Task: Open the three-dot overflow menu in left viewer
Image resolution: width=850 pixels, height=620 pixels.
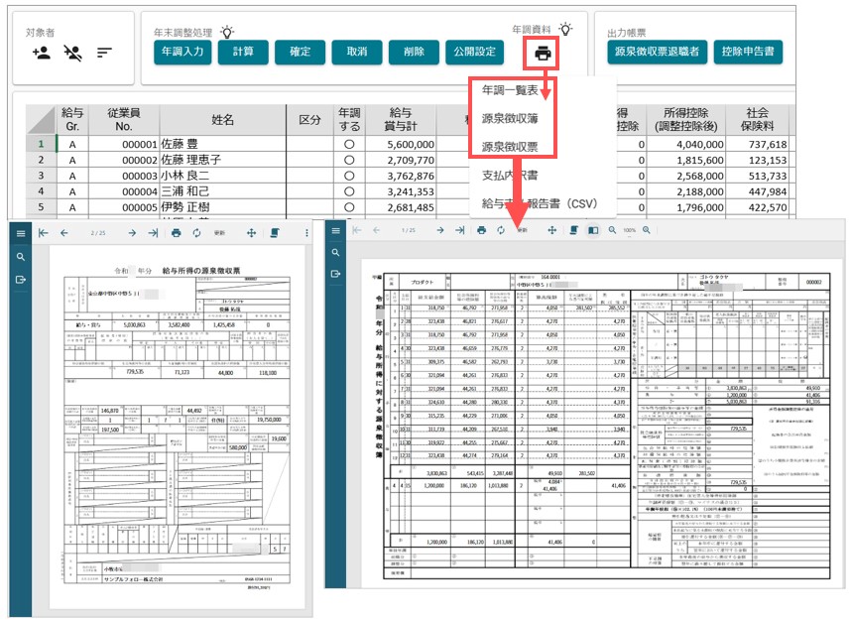Action: click(x=306, y=233)
